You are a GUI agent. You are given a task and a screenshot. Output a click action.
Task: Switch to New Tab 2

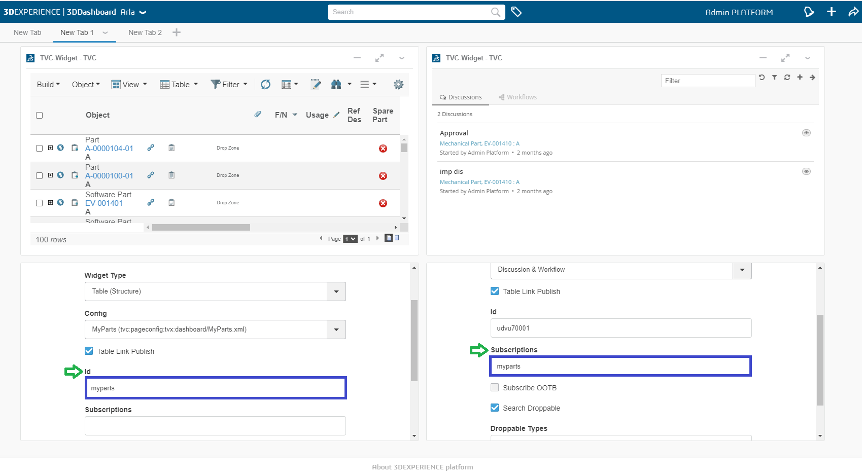coord(145,32)
